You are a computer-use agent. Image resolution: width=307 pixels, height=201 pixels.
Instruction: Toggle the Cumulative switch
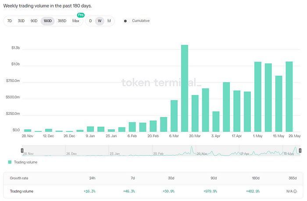(x=126, y=21)
